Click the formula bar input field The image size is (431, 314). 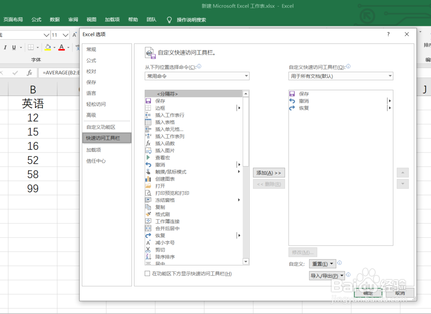pyautogui.click(x=59, y=73)
